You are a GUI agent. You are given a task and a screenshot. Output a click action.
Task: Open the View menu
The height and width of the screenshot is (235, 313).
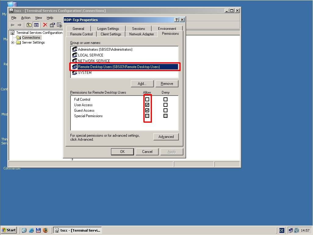click(x=38, y=18)
